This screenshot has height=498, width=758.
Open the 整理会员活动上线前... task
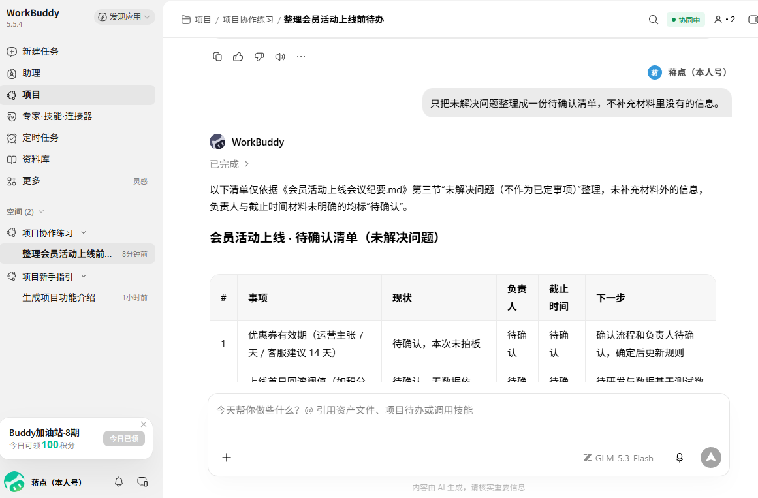pos(77,254)
